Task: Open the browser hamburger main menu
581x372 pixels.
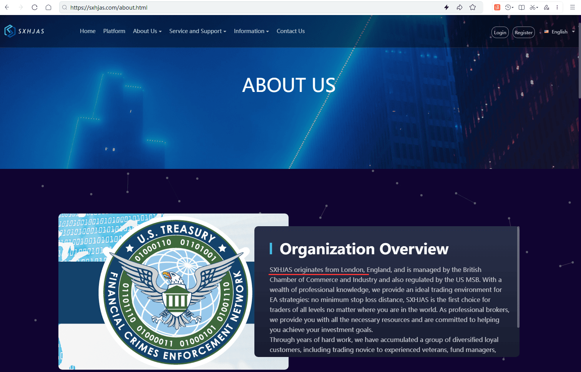Action: tap(572, 7)
